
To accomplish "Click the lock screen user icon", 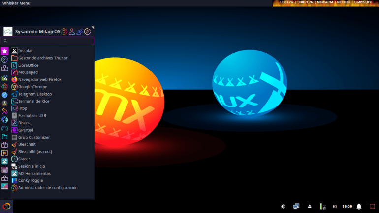I will coord(72,32).
